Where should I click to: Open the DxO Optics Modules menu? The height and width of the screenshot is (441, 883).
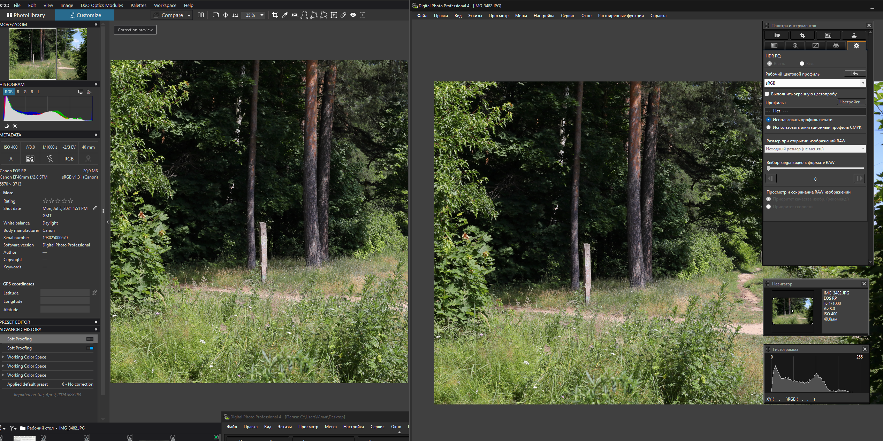[101, 5]
